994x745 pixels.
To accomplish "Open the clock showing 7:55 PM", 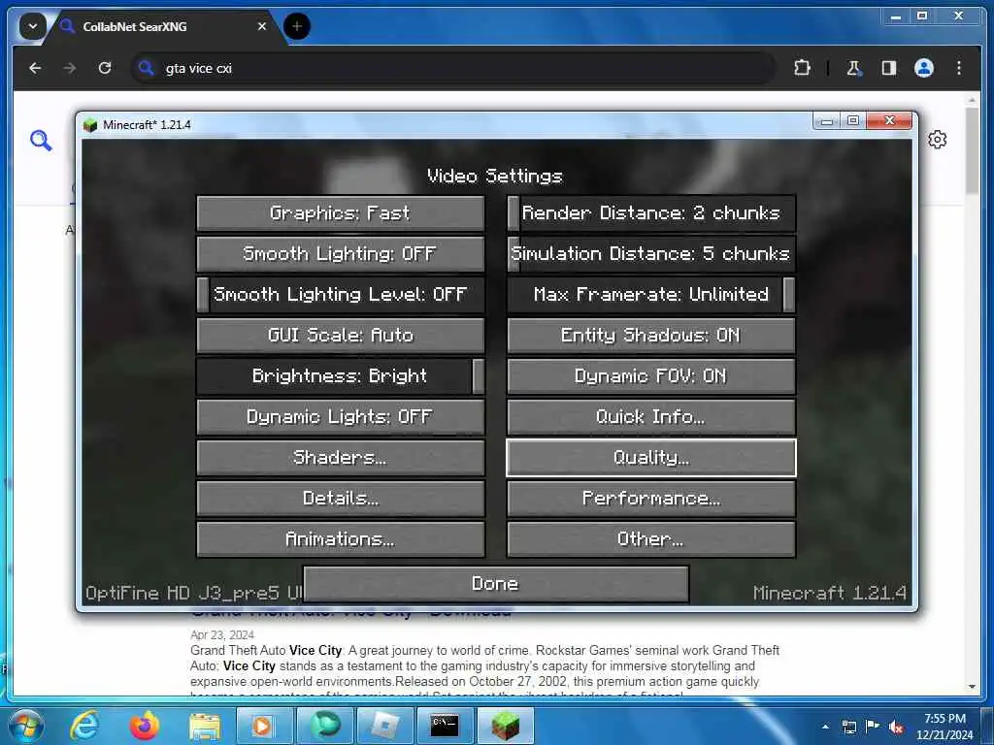I will (944, 727).
